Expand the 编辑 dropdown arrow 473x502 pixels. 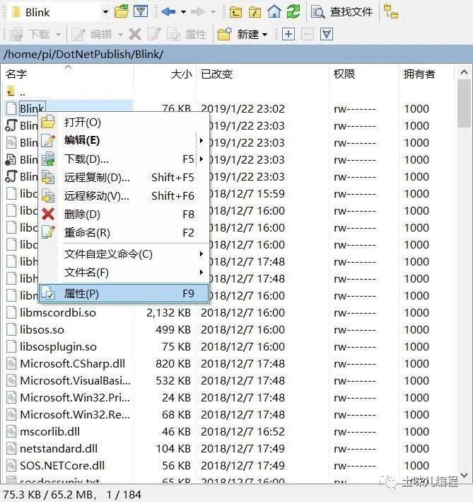(120, 34)
